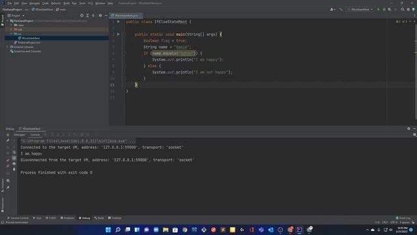Toggle scroll to end in console toolbar
The height and width of the screenshot is (235, 417).
pos(14,158)
